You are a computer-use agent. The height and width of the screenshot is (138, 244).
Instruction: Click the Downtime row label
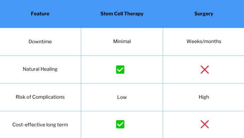point(40,41)
